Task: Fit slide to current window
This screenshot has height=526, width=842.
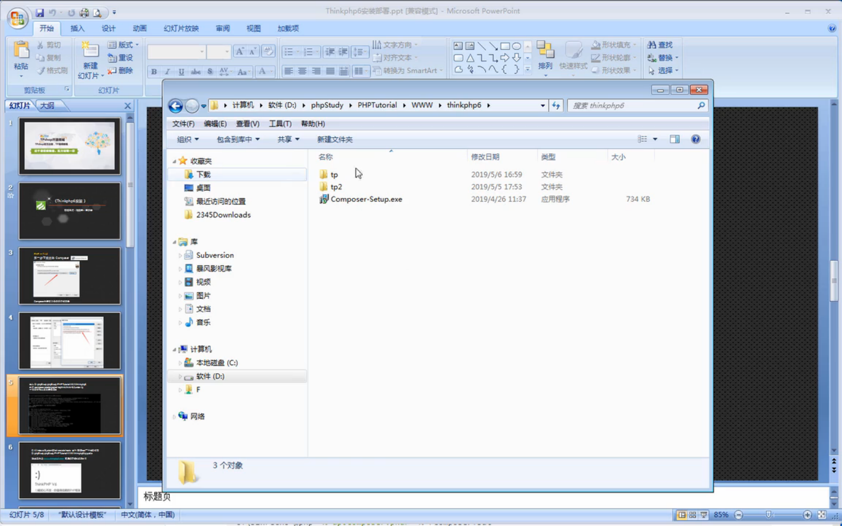Action: (x=821, y=515)
